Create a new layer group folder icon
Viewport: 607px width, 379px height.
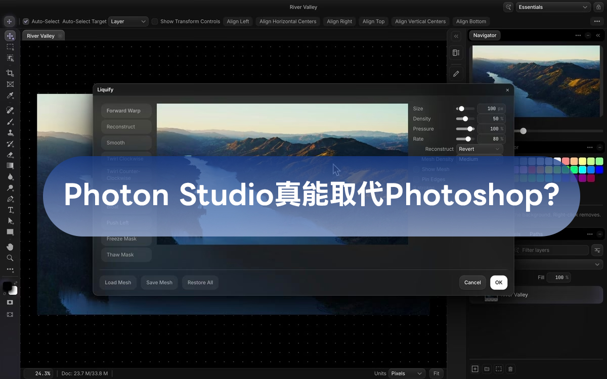click(x=487, y=369)
